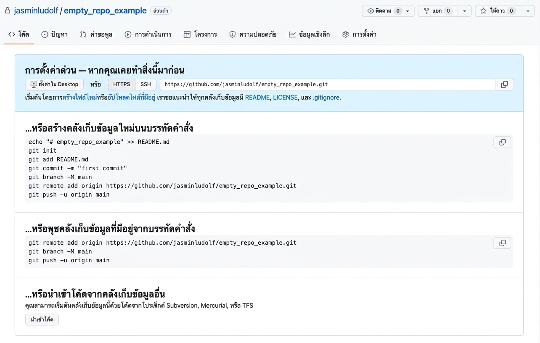This screenshot has width=540, height=343.
Task: Open the ข้อมูลเชิงลึก insights tab
Action: [309, 34]
